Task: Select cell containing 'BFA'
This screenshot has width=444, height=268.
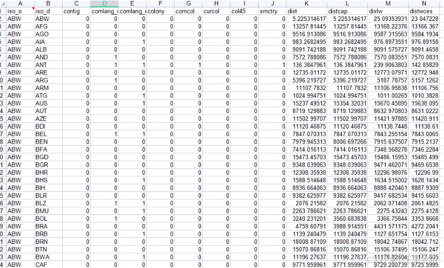Action: click(48, 150)
